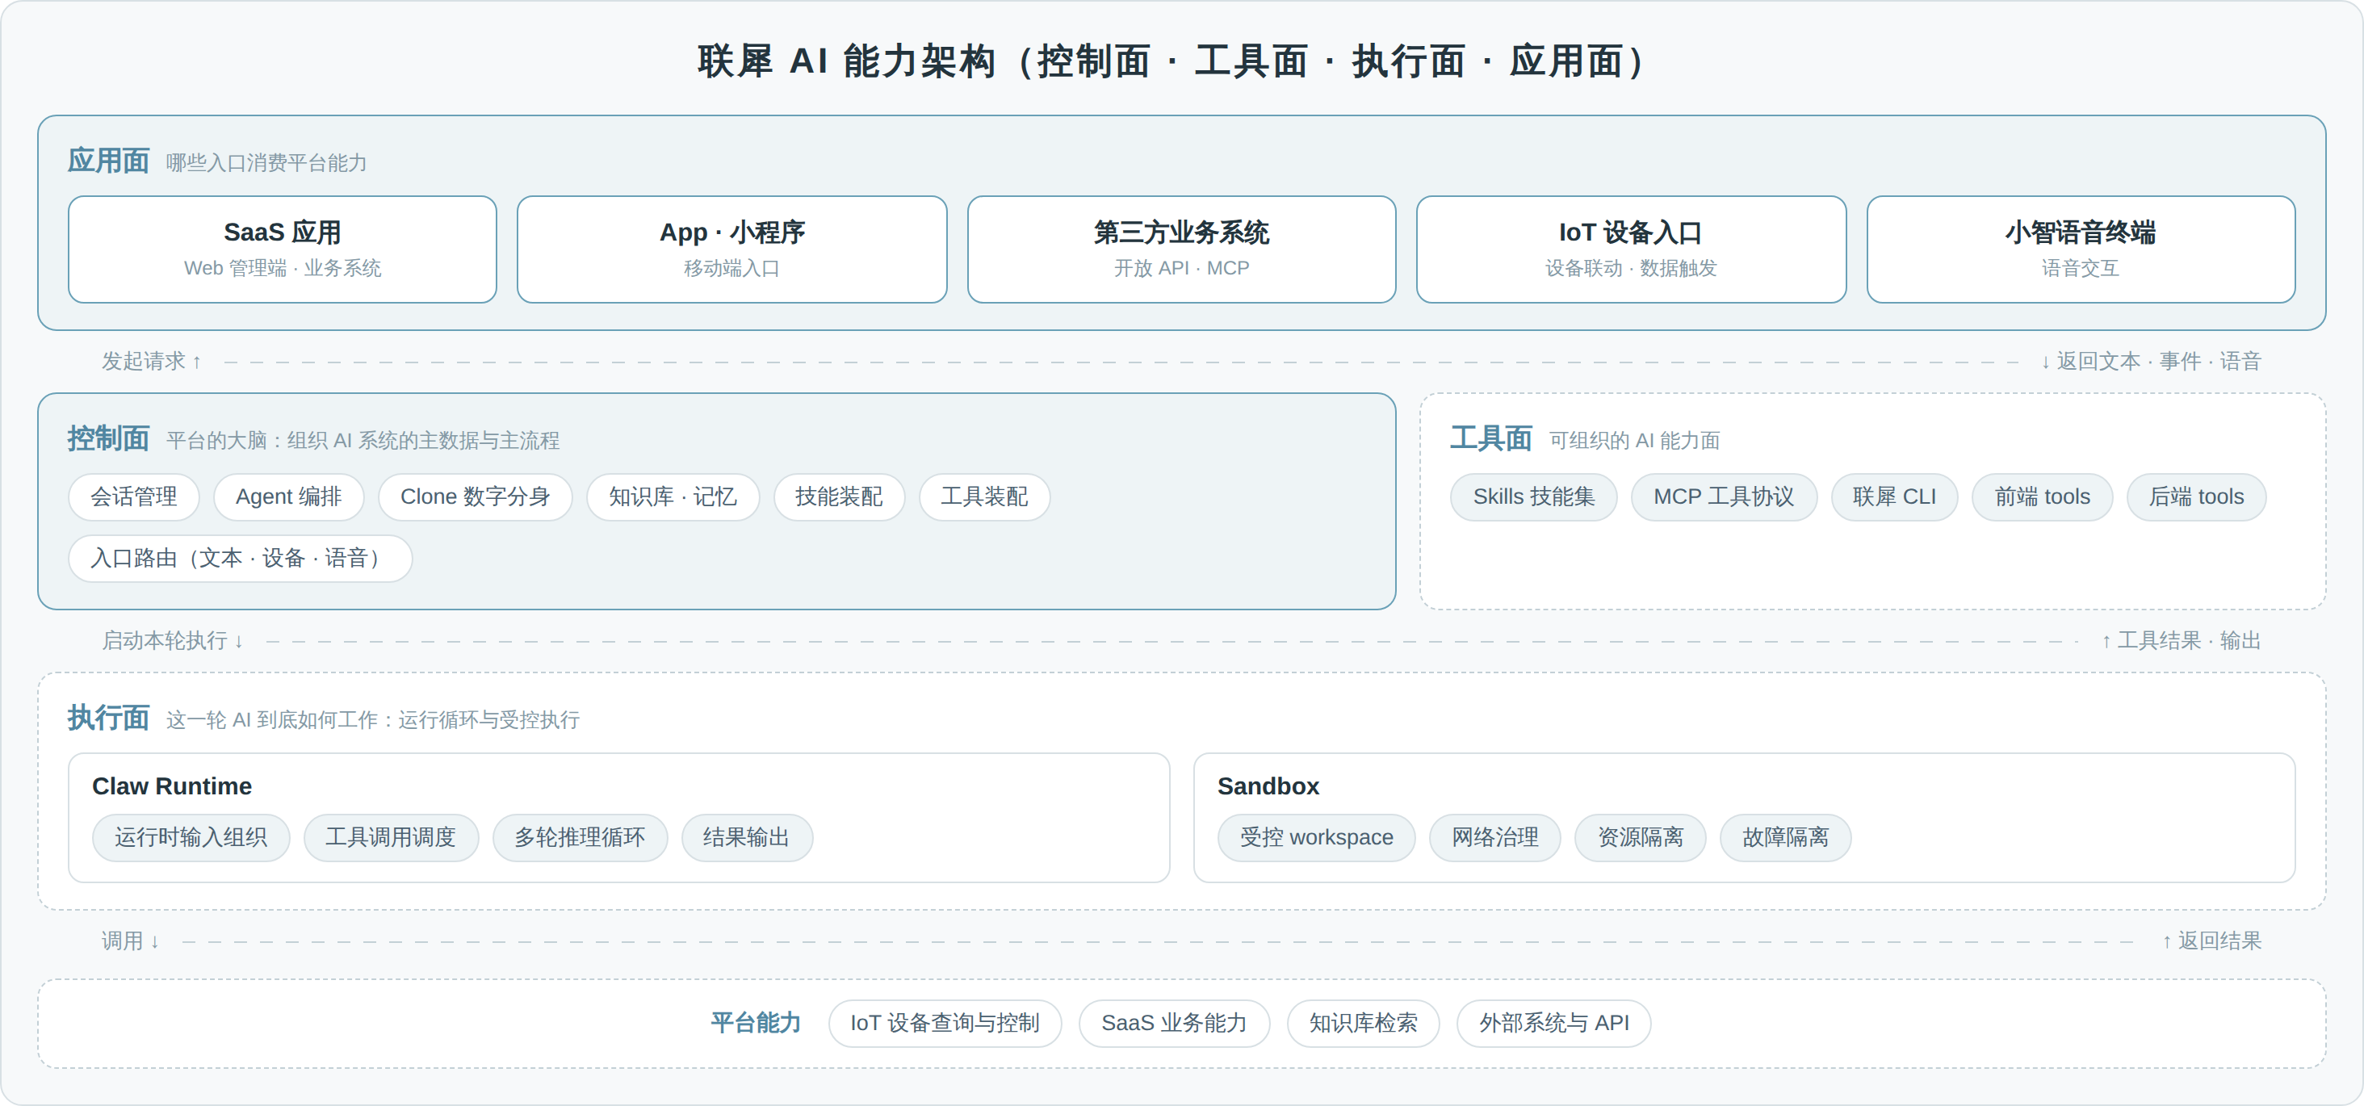The width and height of the screenshot is (2364, 1106).
Task: Select the Skills 技能集 pill
Action: [1533, 496]
